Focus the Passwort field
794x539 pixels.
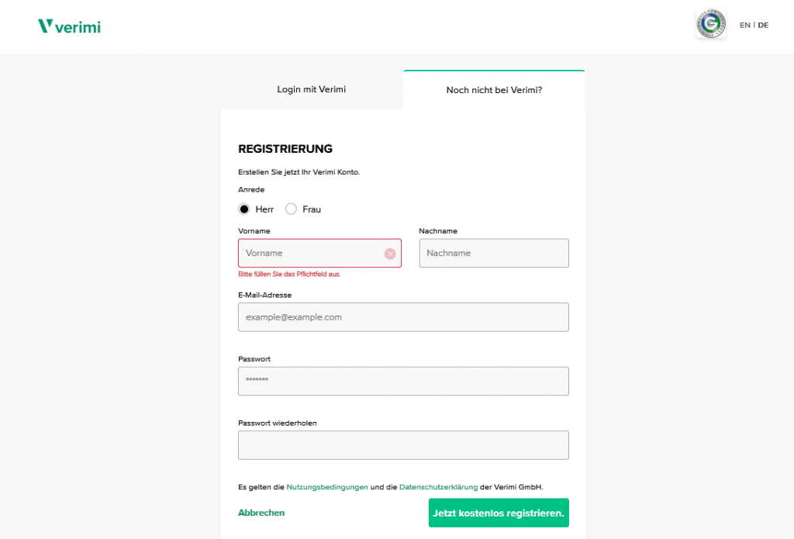[x=403, y=382]
